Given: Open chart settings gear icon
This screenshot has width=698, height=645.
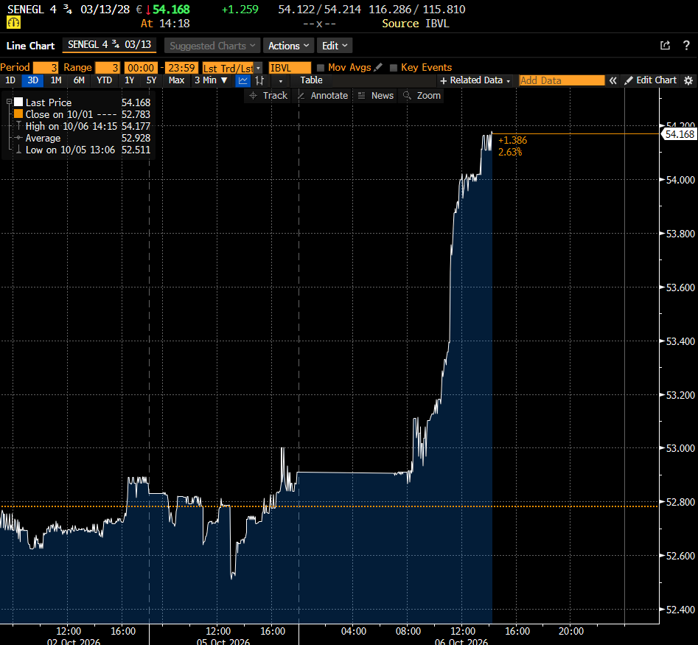Looking at the screenshot, I should click(688, 80).
